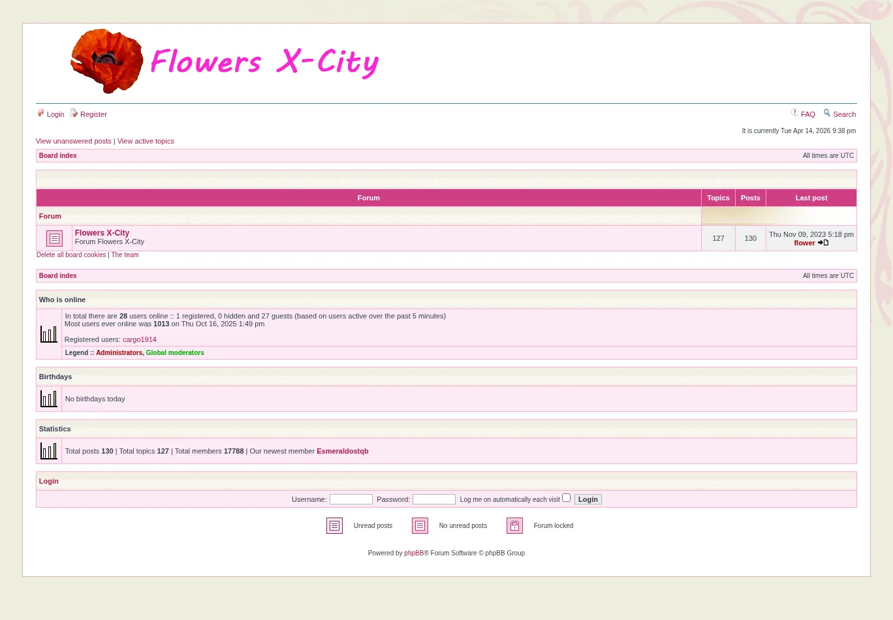The image size is (893, 620).
Task: Click the Birthdays section chart icon
Action: pos(49,399)
